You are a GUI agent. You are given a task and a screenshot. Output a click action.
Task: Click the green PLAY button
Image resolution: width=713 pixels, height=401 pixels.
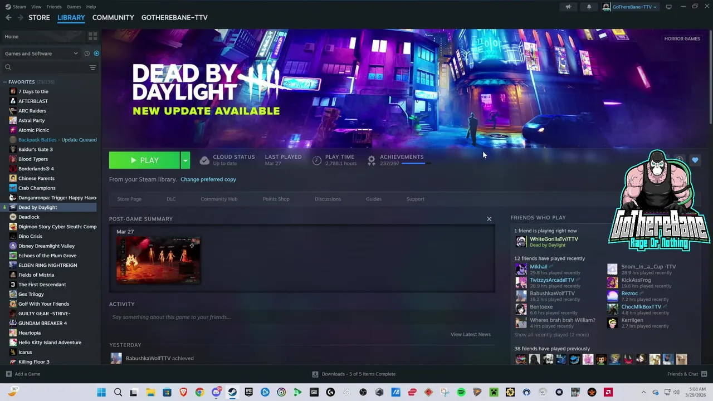click(144, 160)
